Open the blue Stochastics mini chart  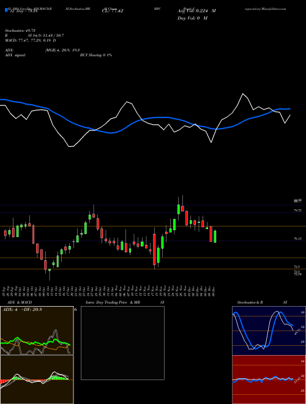(269, 331)
